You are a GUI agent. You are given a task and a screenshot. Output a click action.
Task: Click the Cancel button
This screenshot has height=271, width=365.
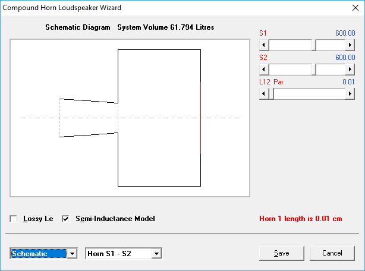click(332, 253)
